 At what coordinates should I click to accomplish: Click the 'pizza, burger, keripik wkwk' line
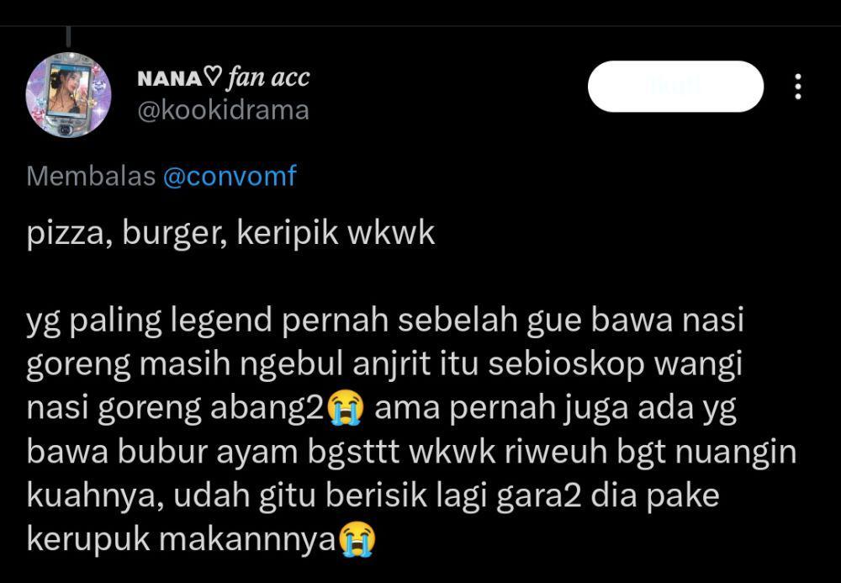click(x=230, y=234)
